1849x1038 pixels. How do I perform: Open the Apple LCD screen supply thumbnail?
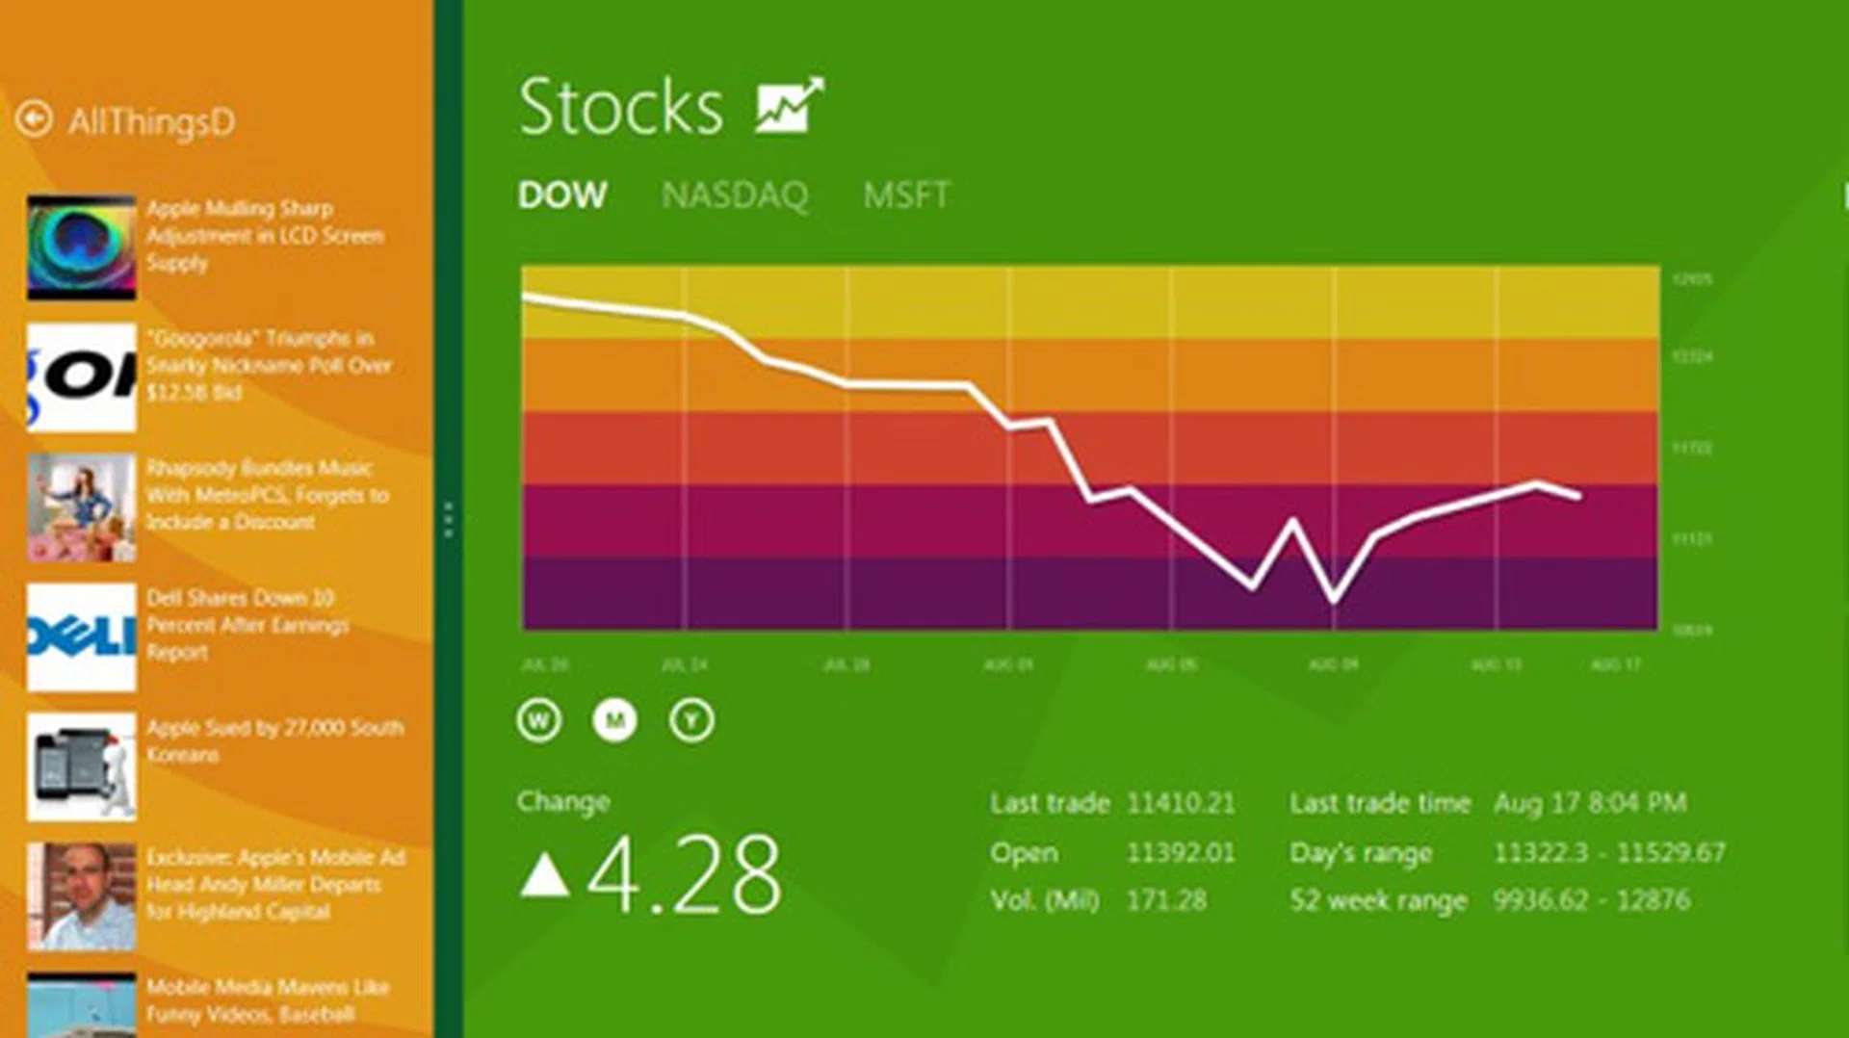pyautogui.click(x=82, y=247)
